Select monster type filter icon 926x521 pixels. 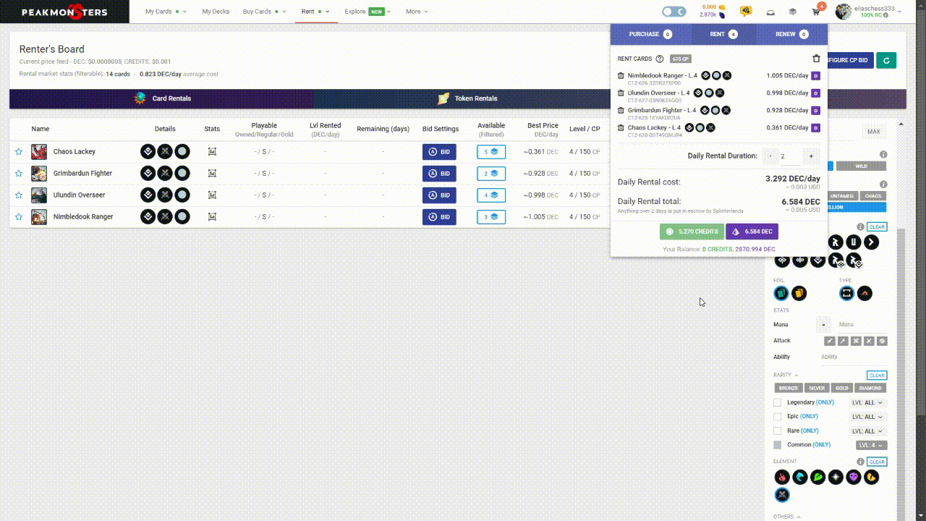point(846,293)
